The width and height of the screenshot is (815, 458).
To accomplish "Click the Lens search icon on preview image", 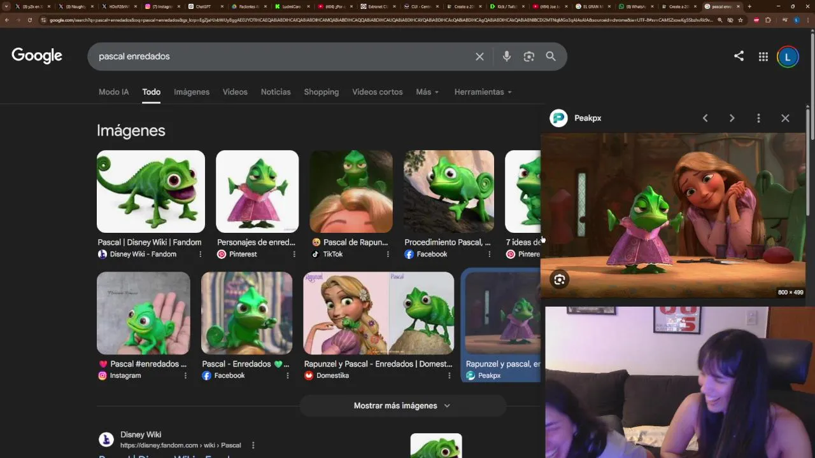I will pyautogui.click(x=559, y=280).
